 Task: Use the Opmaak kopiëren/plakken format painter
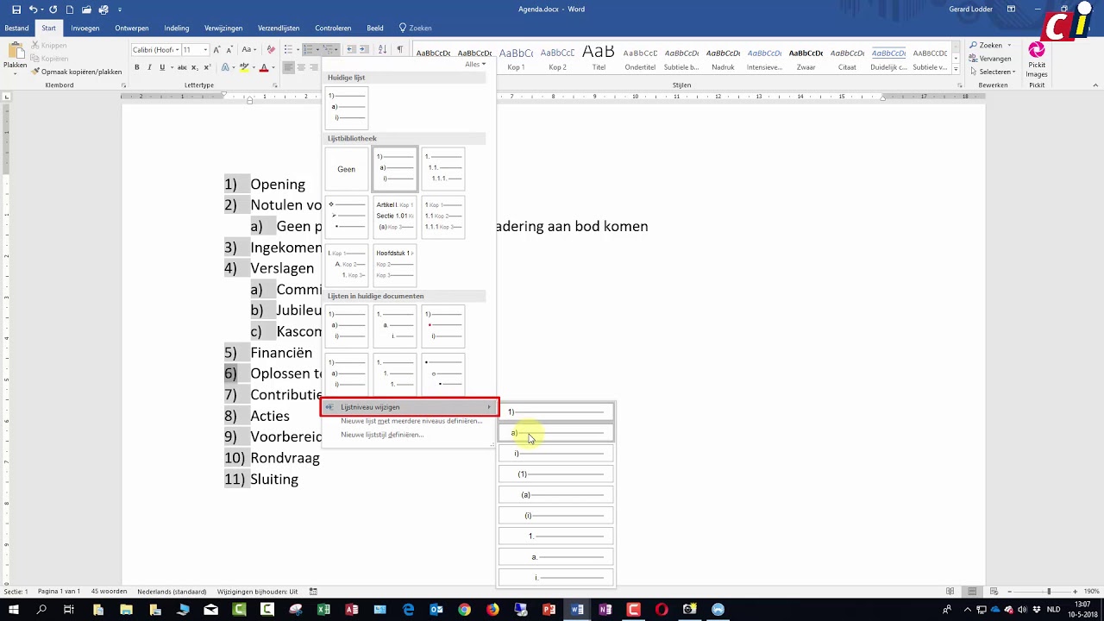(76, 72)
